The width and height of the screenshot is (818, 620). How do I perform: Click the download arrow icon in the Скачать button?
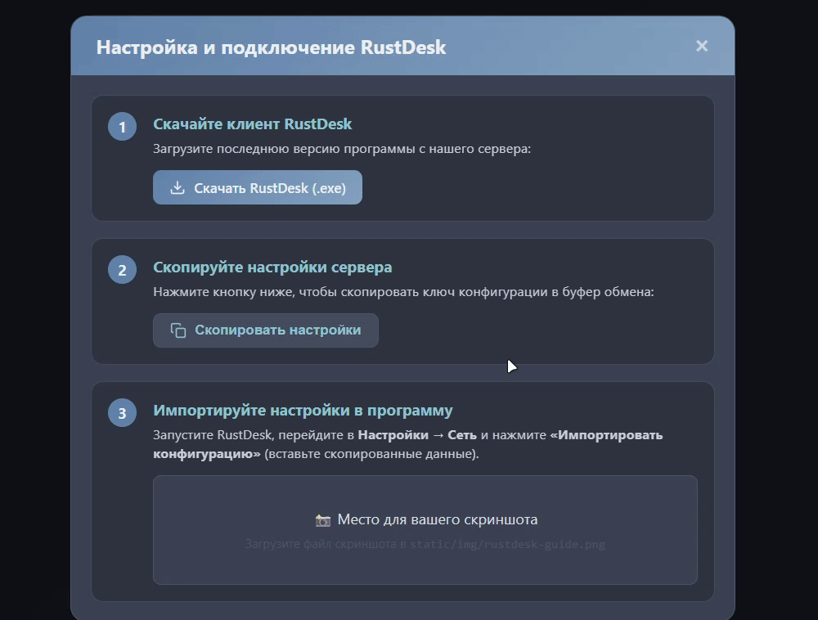click(x=178, y=188)
